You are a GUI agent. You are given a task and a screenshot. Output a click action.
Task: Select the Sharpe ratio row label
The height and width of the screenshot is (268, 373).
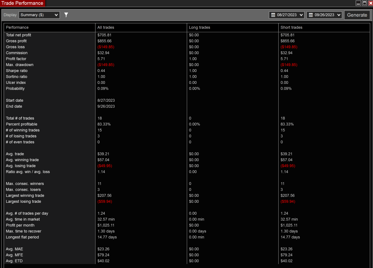[17, 71]
